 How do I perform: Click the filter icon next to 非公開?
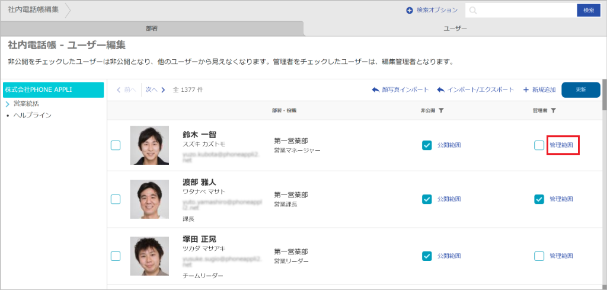coord(442,110)
